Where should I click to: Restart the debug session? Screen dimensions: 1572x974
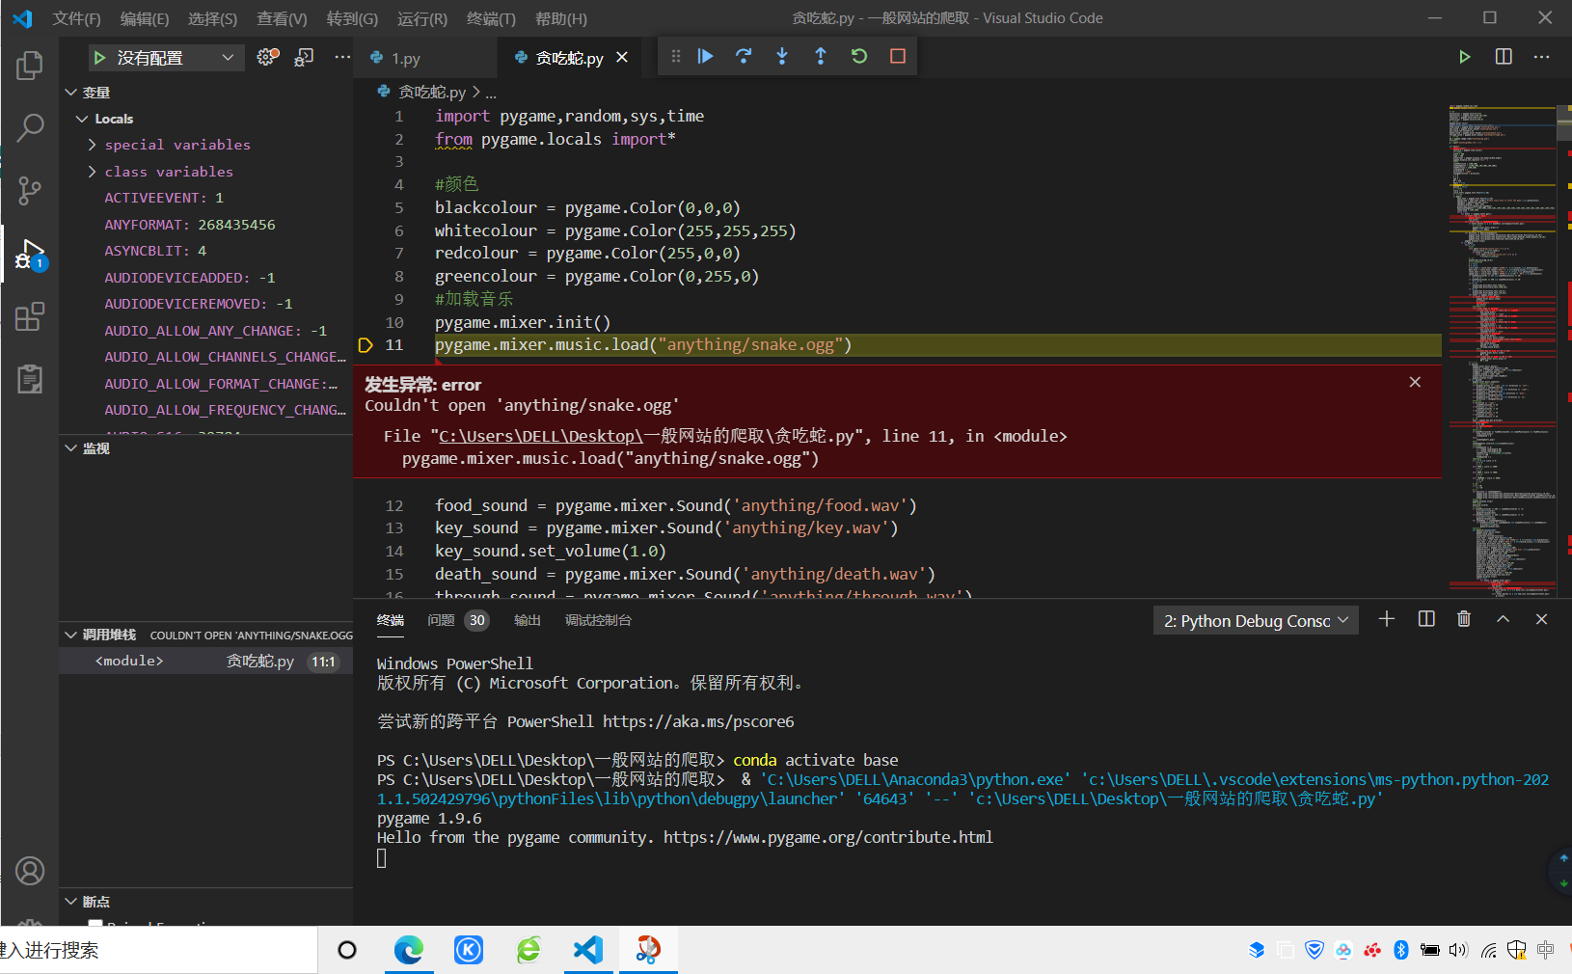point(859,56)
